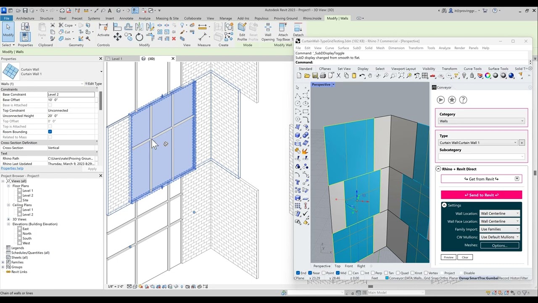Open the Conveyor help question icon

[x=463, y=100]
